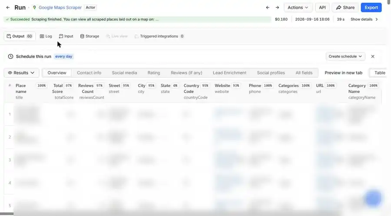Screen dimensions: 391x216
Task: Share this run
Action: pyautogui.click(x=345, y=7)
